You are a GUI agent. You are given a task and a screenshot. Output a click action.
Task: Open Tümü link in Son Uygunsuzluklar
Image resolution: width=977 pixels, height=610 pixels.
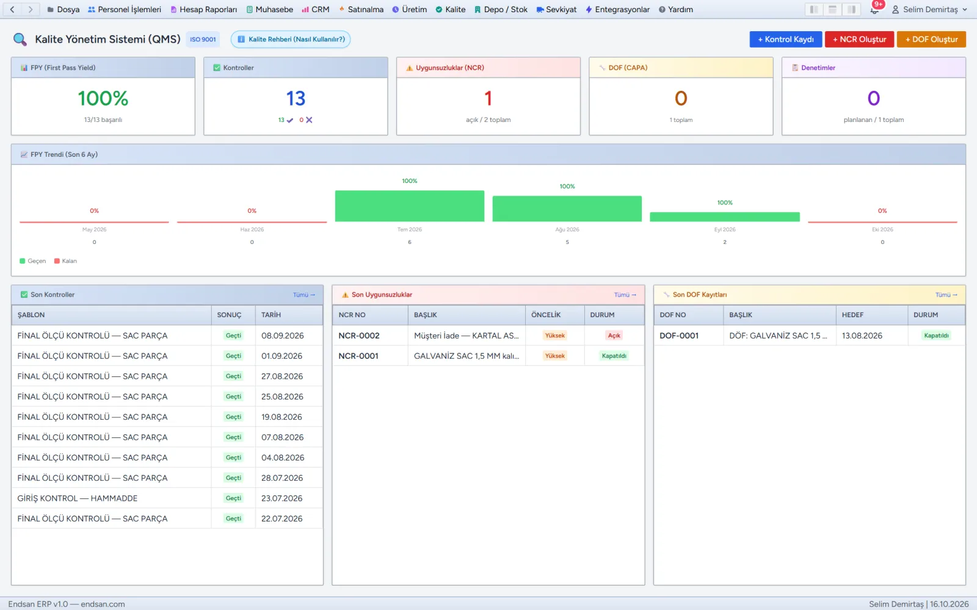point(625,295)
